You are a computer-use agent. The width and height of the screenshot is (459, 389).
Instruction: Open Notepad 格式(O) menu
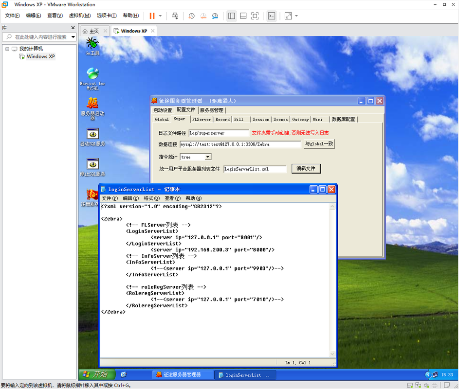(152, 198)
